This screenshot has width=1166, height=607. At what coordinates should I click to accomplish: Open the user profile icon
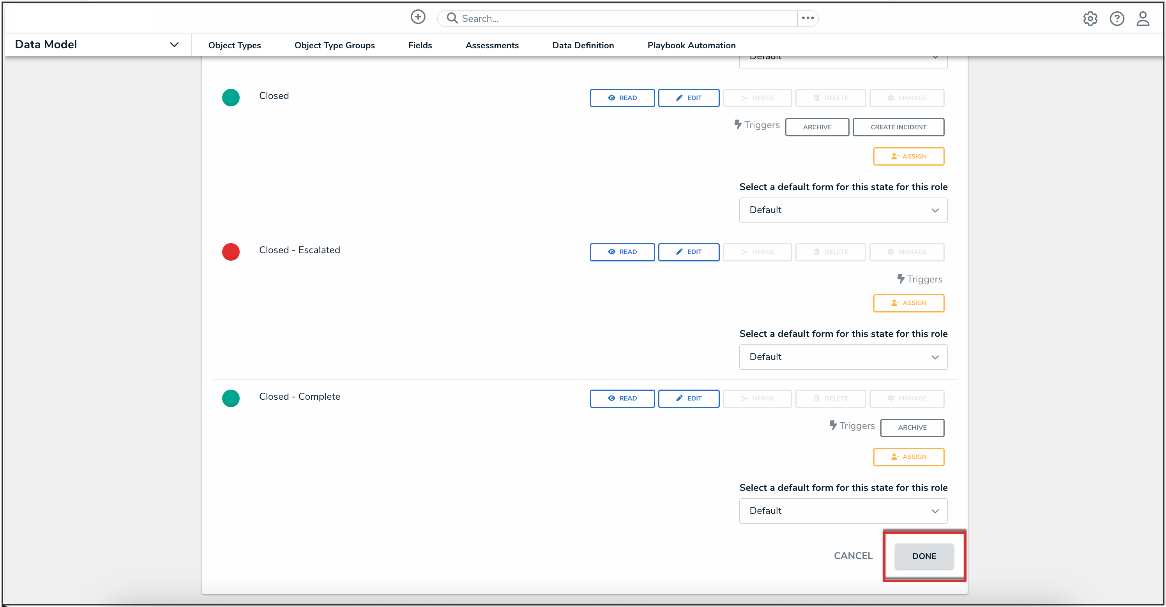click(1143, 19)
